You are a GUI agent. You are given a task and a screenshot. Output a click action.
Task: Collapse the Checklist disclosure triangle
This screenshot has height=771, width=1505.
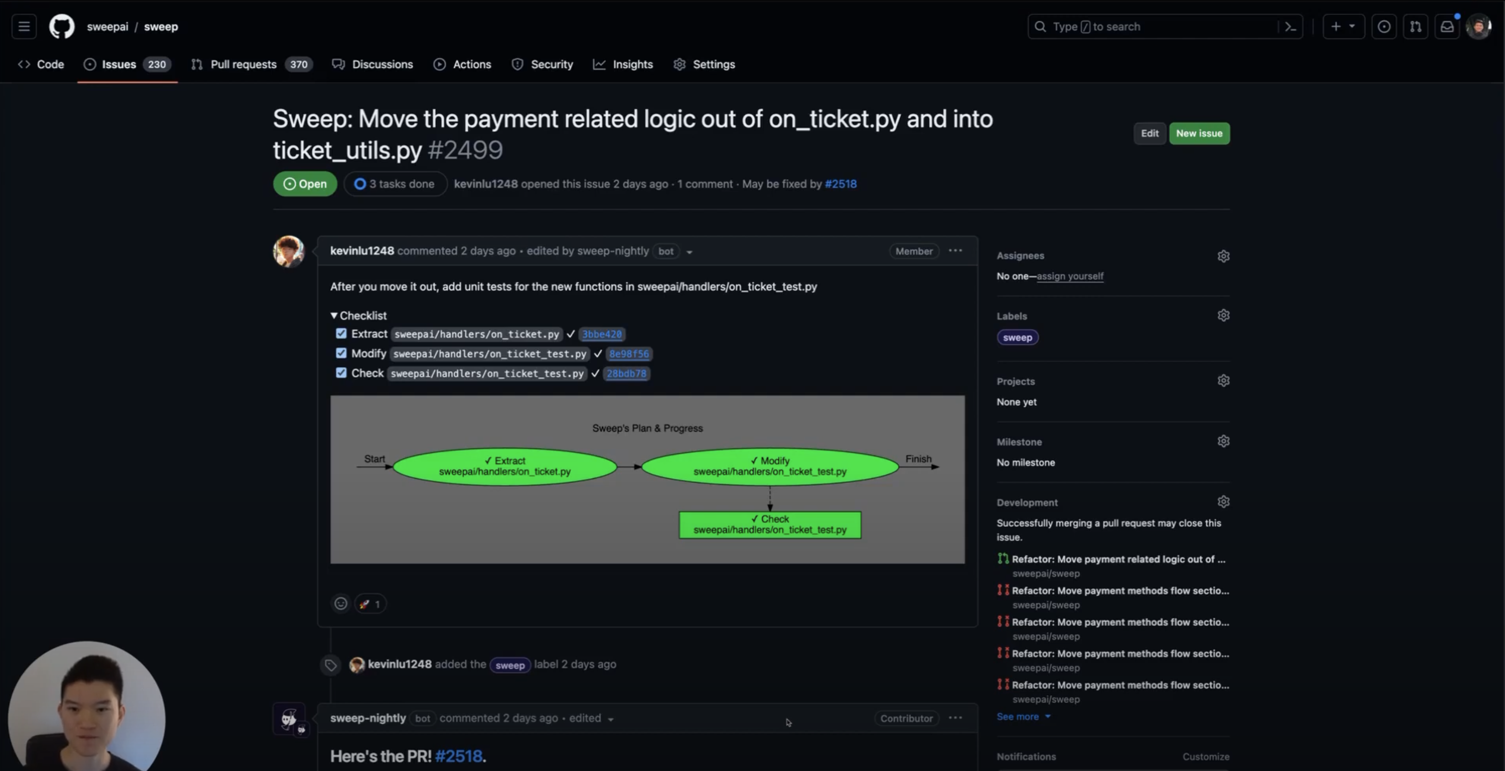pos(334,315)
